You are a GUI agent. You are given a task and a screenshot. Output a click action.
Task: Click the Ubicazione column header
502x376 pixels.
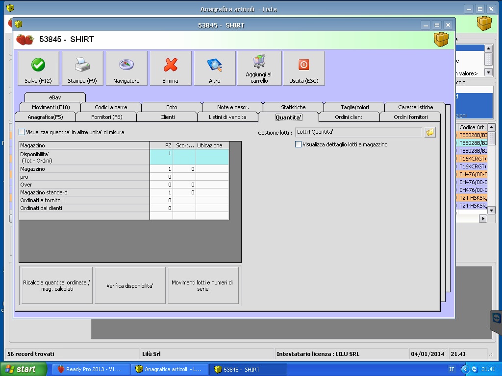212,145
